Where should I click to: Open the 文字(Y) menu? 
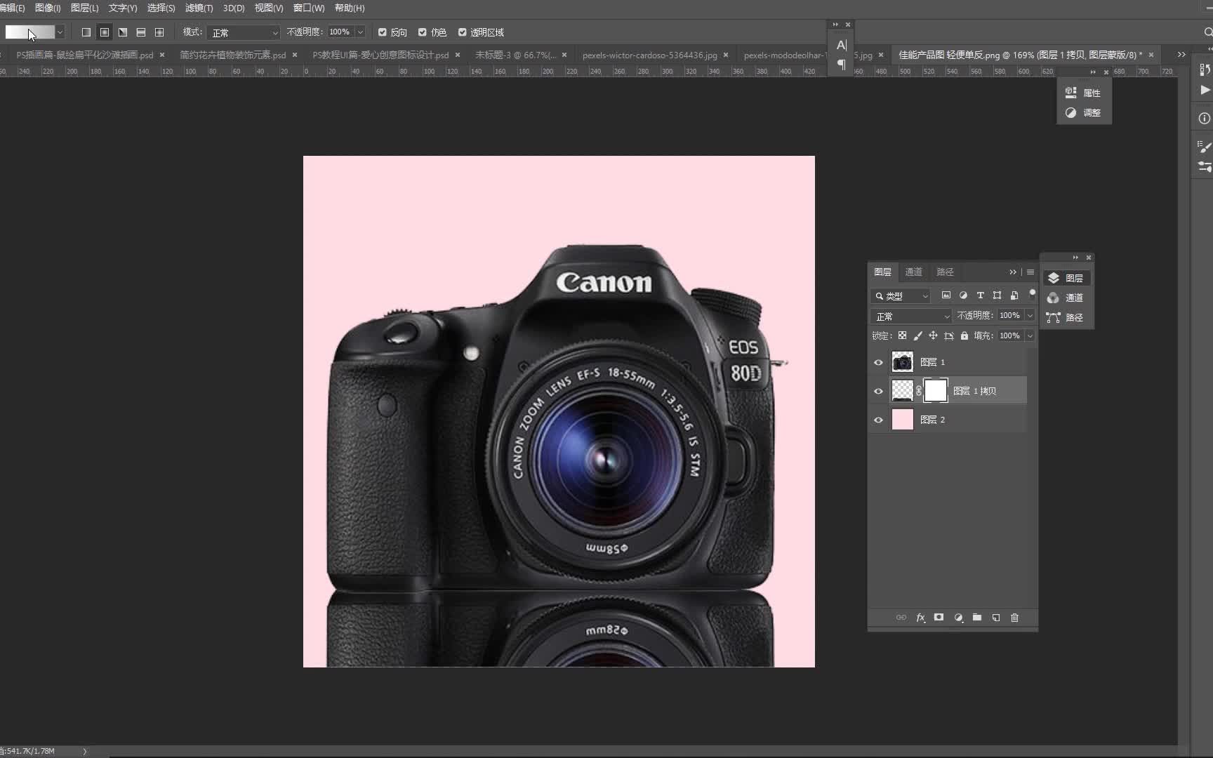click(123, 8)
